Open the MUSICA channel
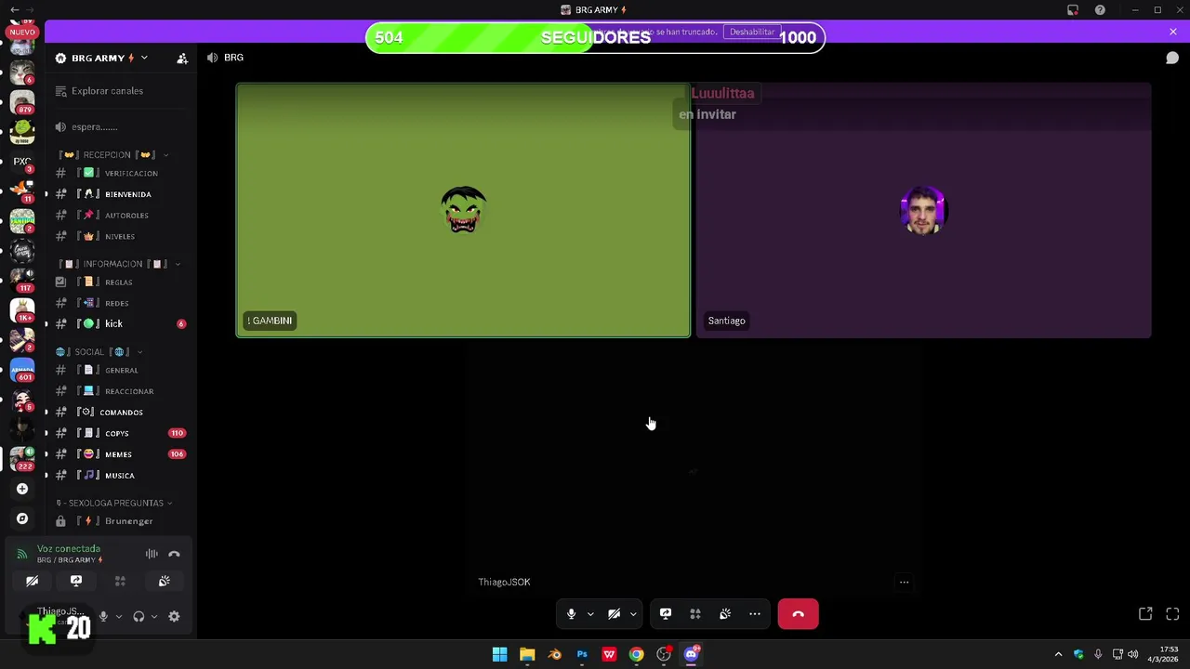 120,476
